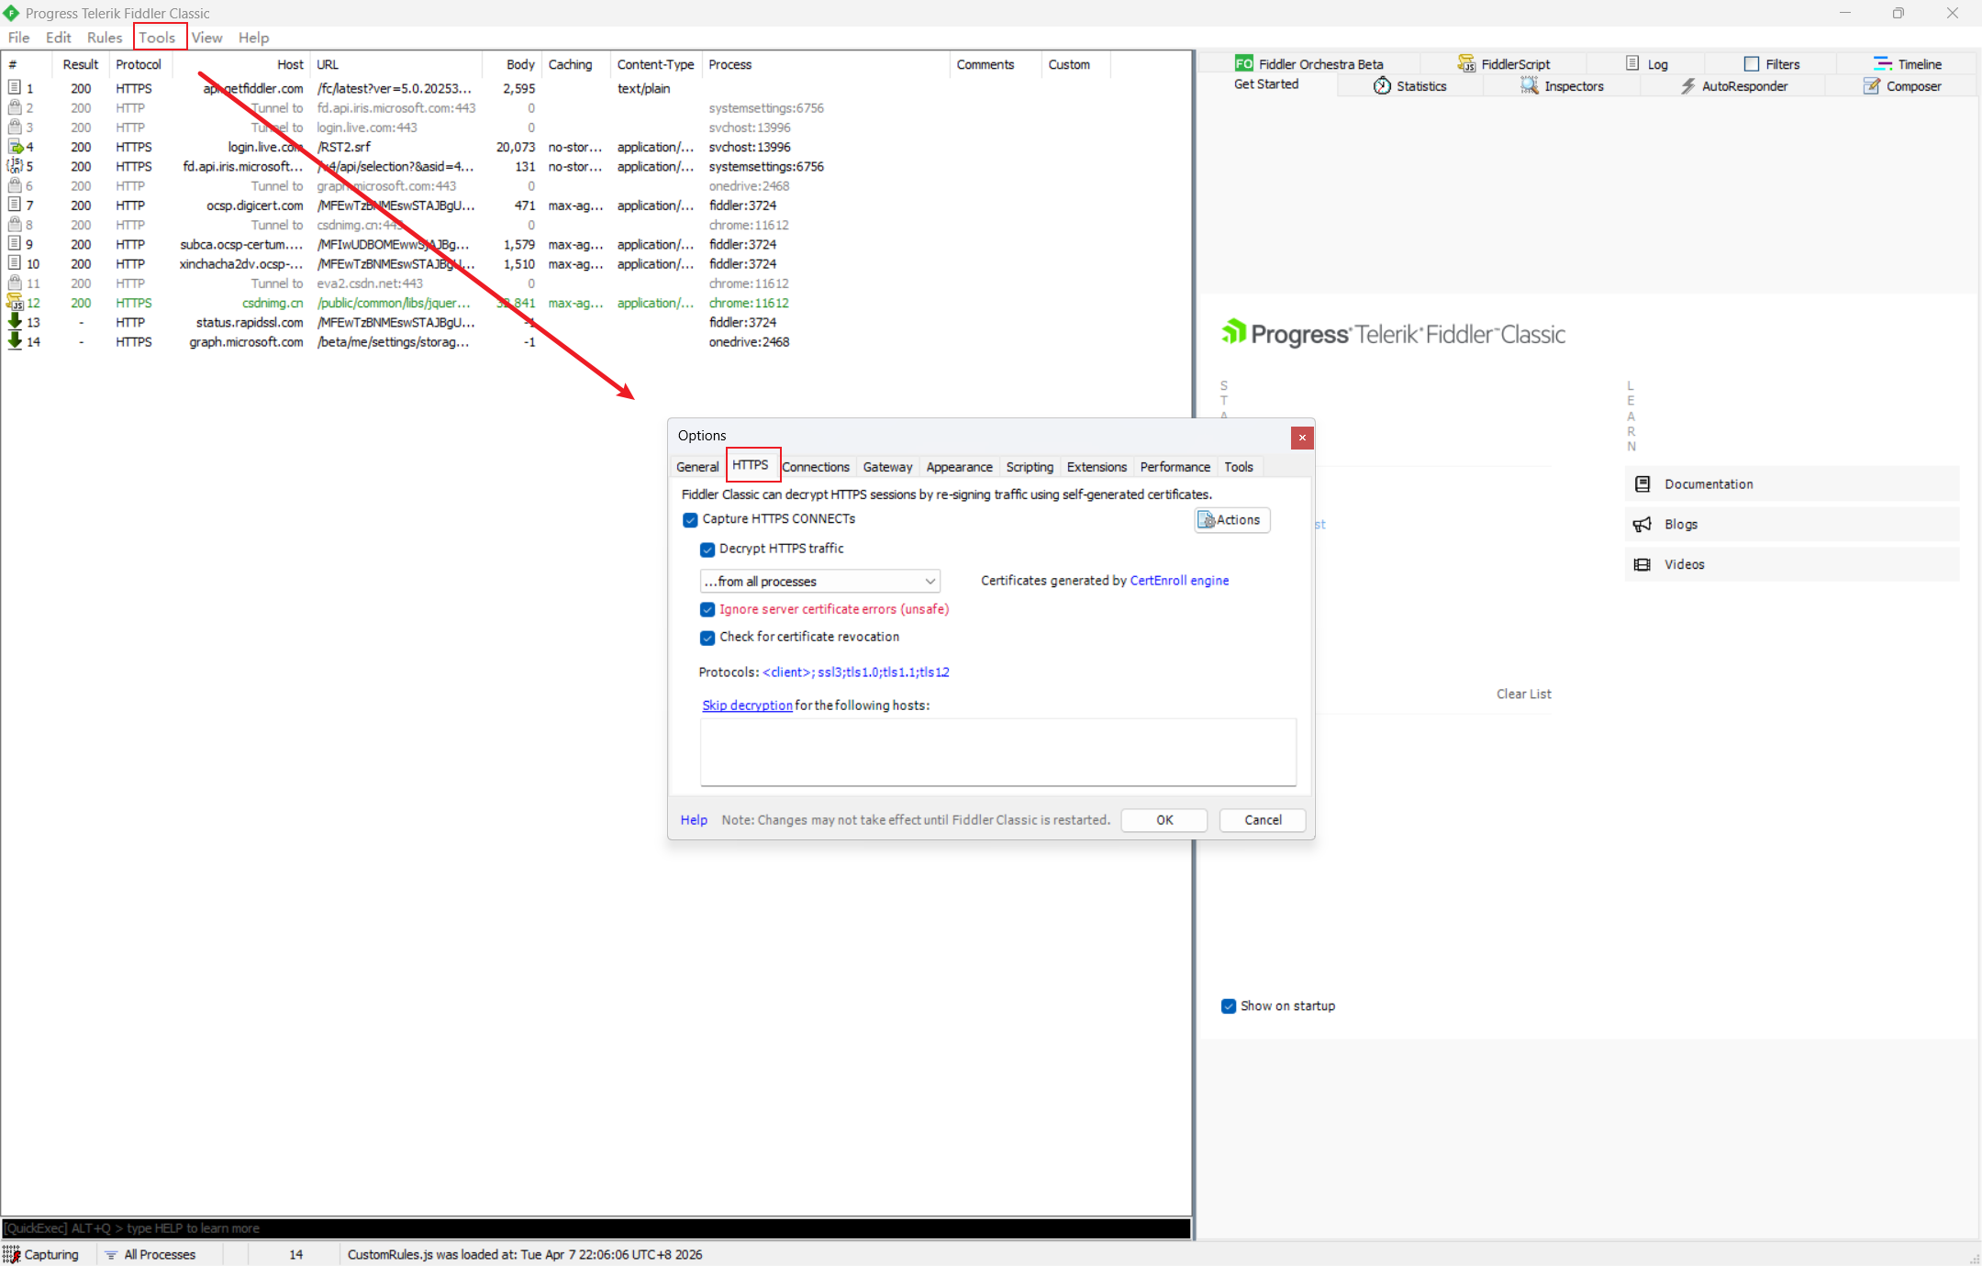Click the OK button
Image resolution: width=1982 pixels, height=1266 pixels.
tap(1164, 820)
